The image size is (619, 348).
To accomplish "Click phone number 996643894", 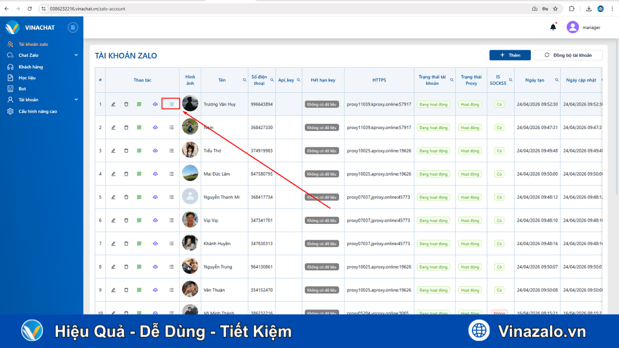I will pyautogui.click(x=262, y=104).
